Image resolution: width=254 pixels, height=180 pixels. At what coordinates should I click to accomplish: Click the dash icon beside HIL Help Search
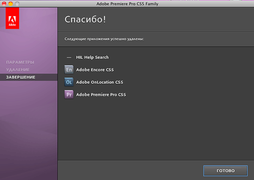click(69, 57)
